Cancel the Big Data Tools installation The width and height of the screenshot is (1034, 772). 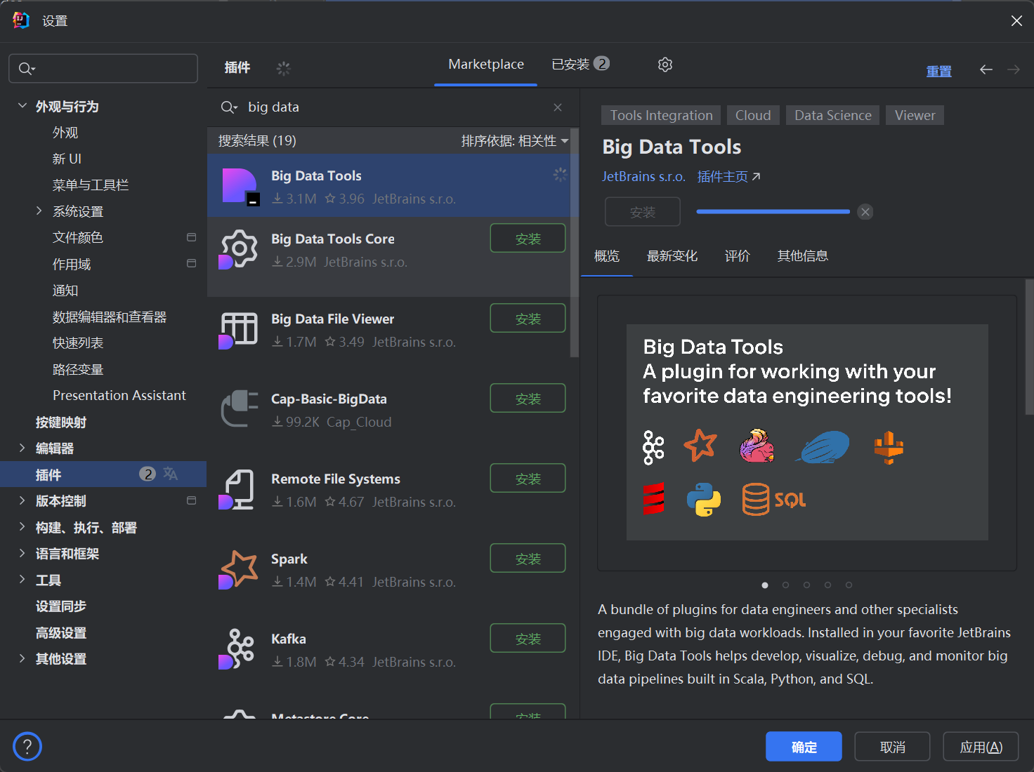pyautogui.click(x=865, y=212)
